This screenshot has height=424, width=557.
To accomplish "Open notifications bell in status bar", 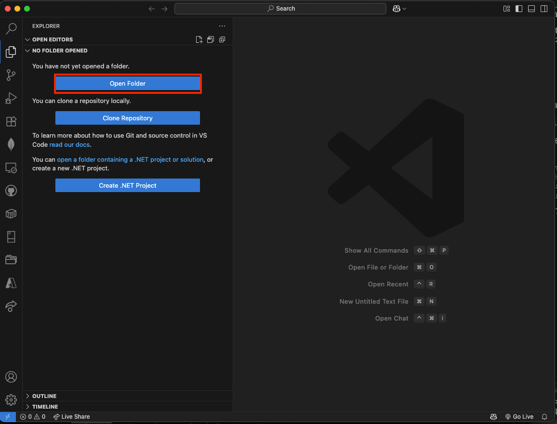I will 544,417.
